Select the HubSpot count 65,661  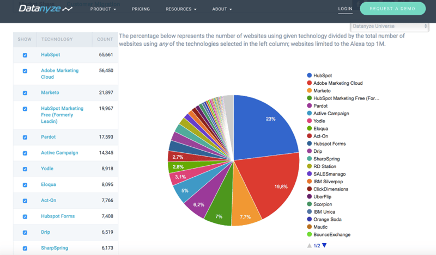[106, 55]
